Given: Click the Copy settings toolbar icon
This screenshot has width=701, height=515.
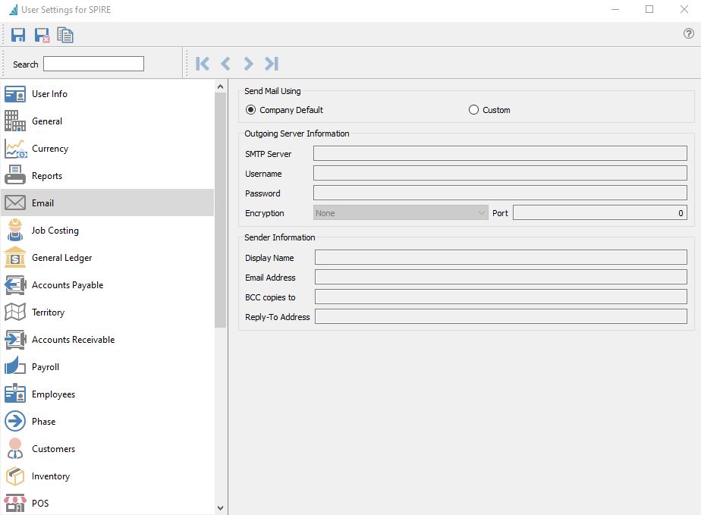Looking at the screenshot, I should tap(65, 35).
